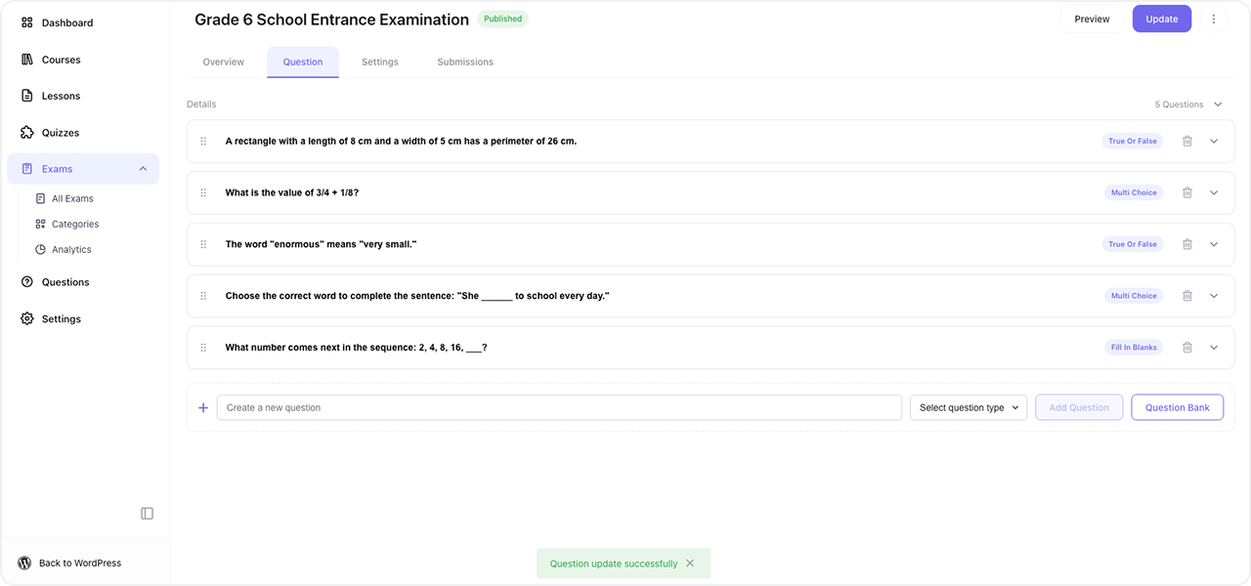Image resolution: width=1251 pixels, height=586 pixels.
Task: Click the "What is the value of 3/4 + 1/8?" text
Action: [292, 192]
